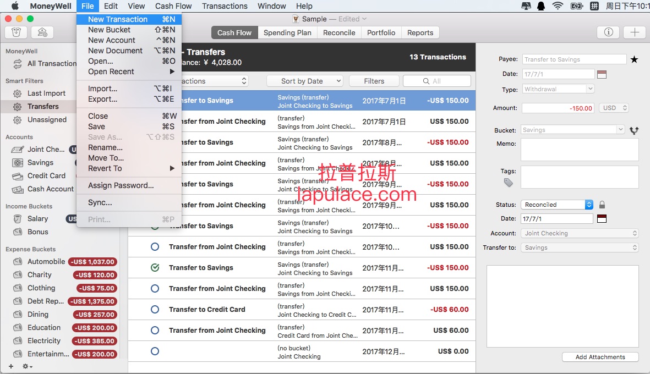Open the Transactions menu in menu bar
The height and width of the screenshot is (374, 650).
[x=225, y=6]
